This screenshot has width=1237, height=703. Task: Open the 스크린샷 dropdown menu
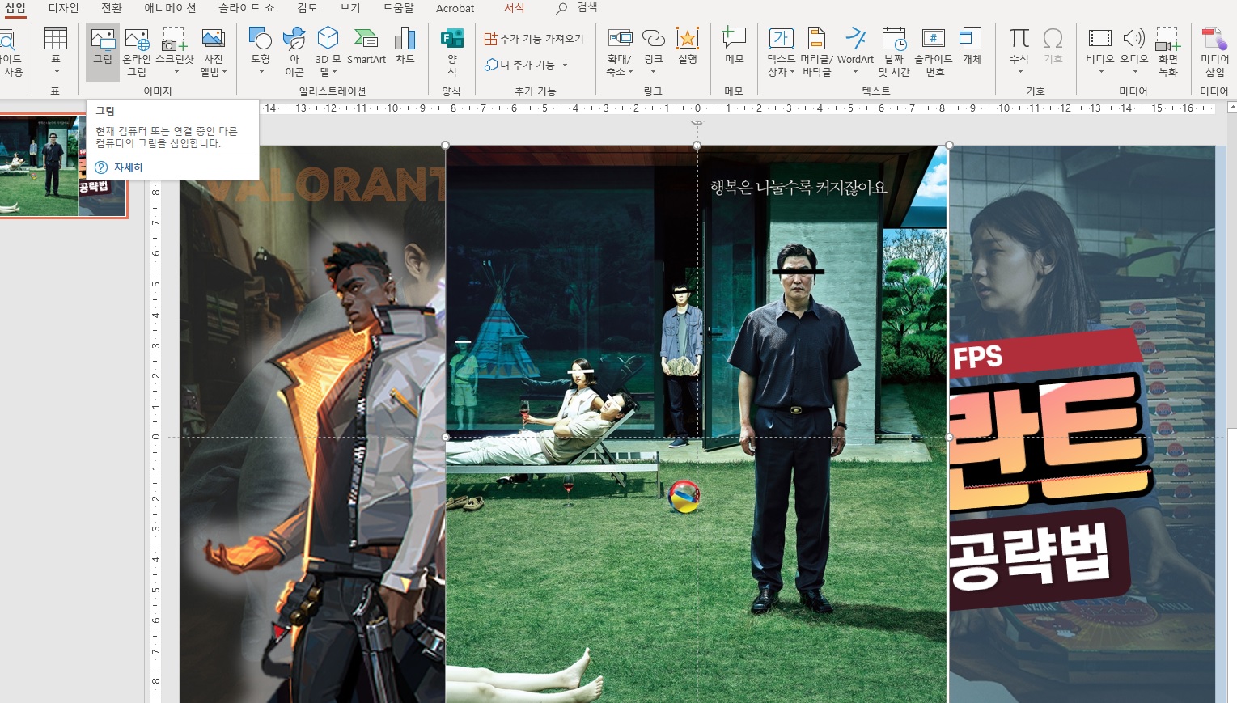pyautogui.click(x=176, y=71)
